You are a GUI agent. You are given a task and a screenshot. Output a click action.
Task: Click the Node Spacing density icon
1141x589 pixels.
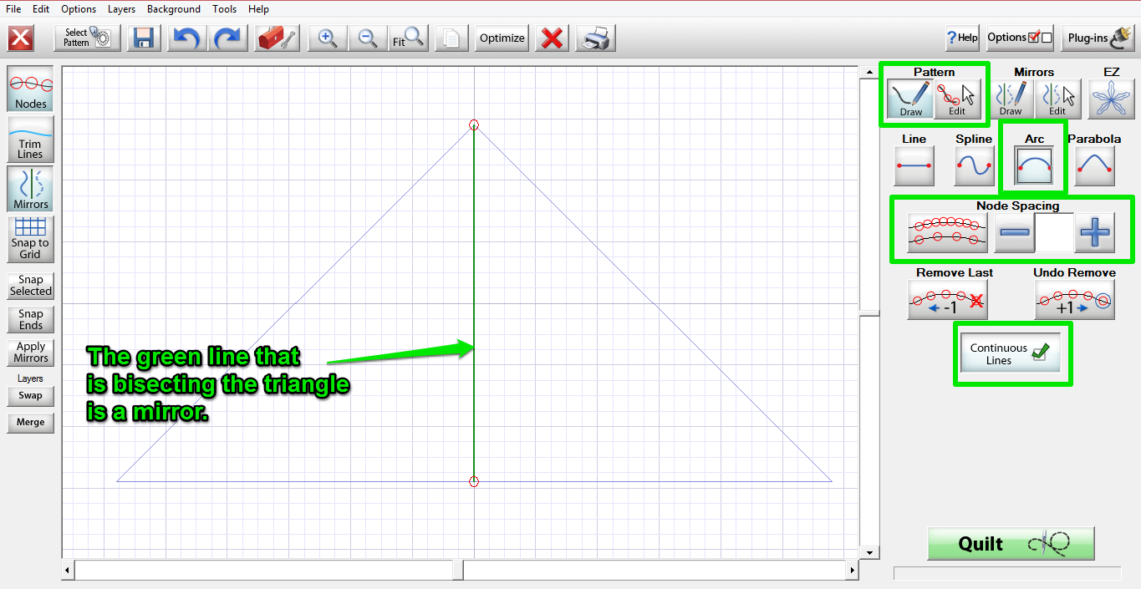pyautogui.click(x=947, y=233)
